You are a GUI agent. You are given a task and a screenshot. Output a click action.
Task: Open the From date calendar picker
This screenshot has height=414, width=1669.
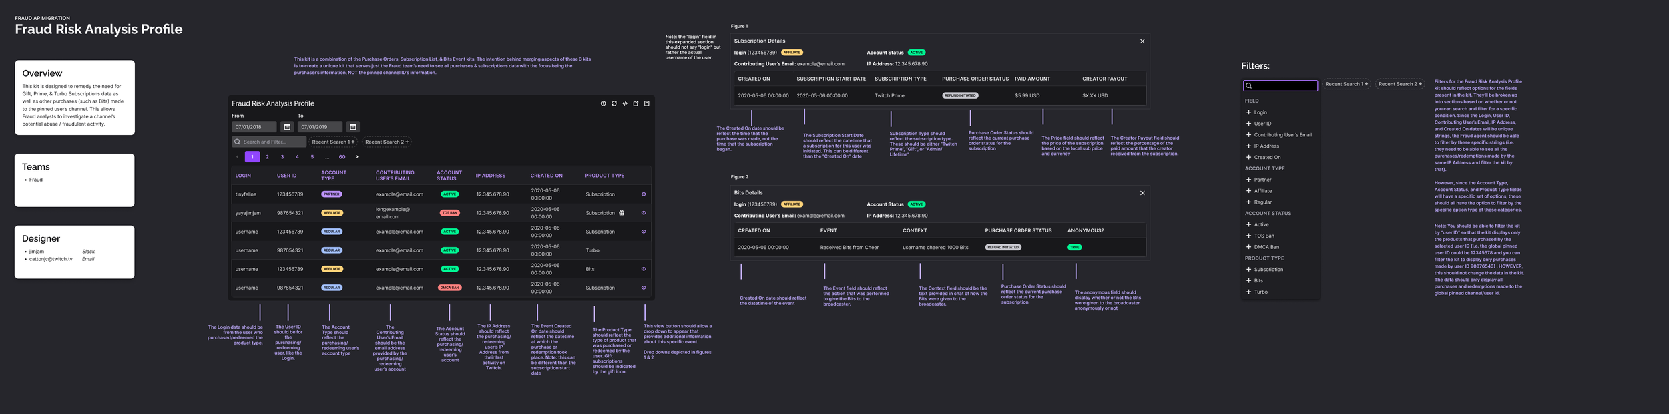tap(287, 127)
